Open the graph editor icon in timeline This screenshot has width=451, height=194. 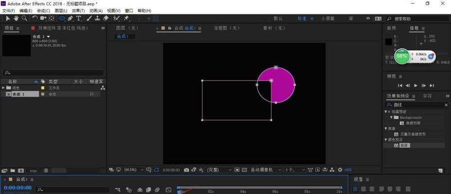point(169,190)
